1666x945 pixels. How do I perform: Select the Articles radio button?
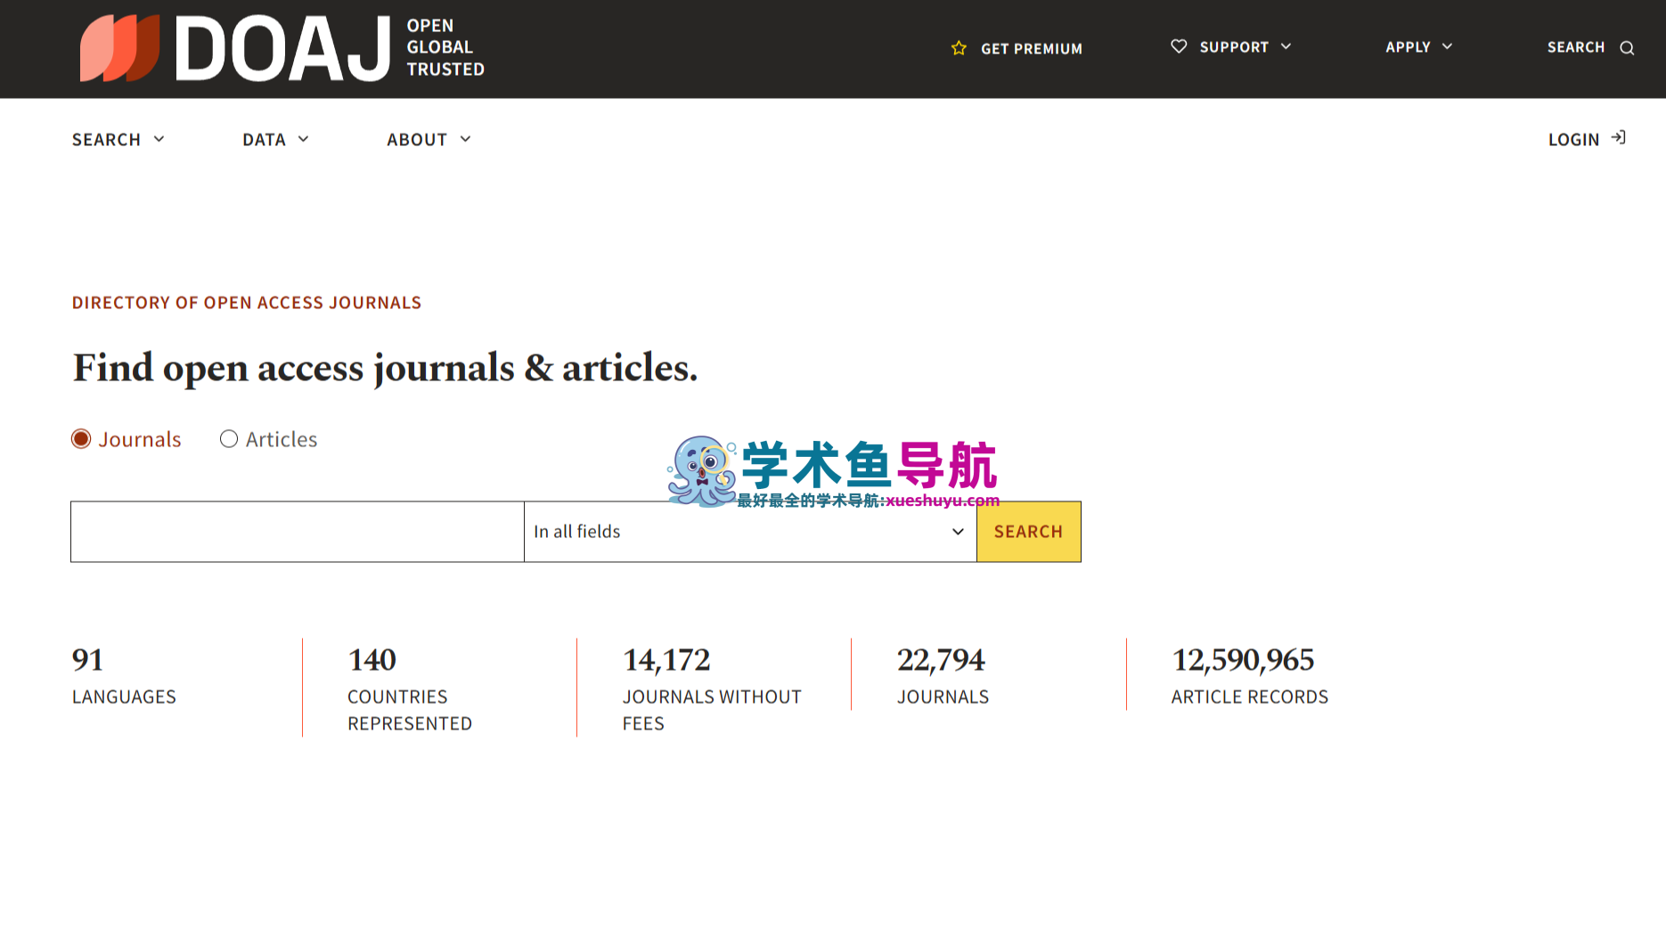coord(229,439)
